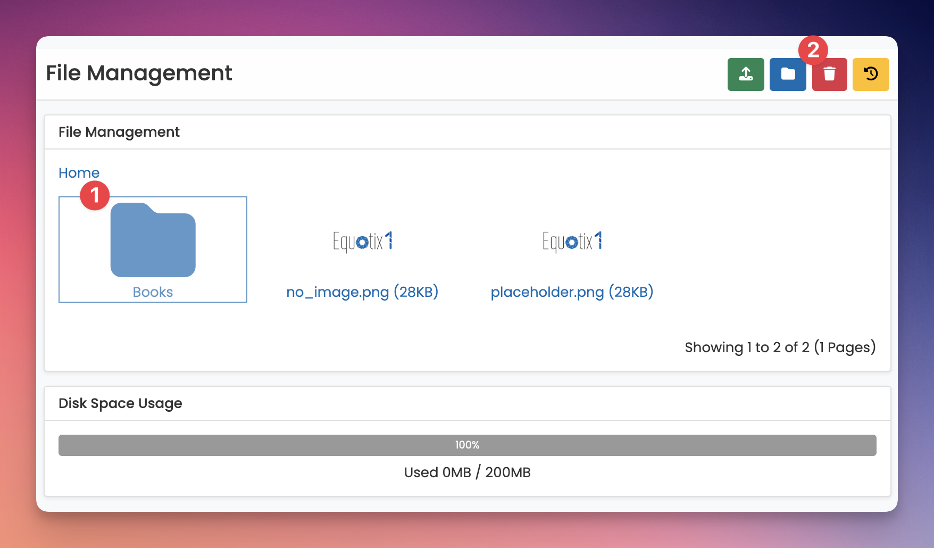Click the 'Showing 1 to 2 of 2' pagination text
The image size is (934, 548).
tap(780, 347)
